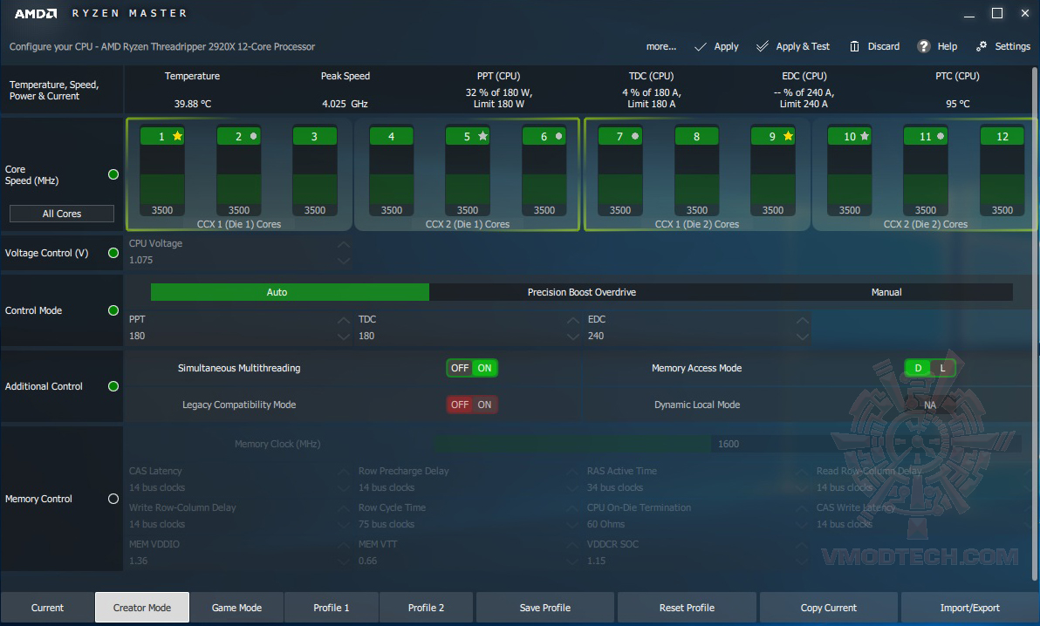Viewport: 1040px width, 626px height.
Task: Click dot marker on core 2
Action: click(253, 136)
